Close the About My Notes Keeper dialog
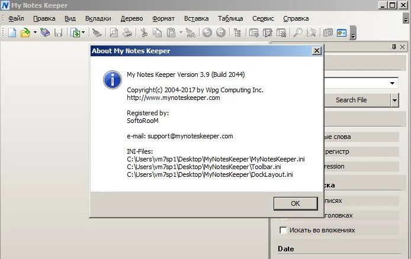This screenshot has width=411, height=259. click(x=317, y=50)
